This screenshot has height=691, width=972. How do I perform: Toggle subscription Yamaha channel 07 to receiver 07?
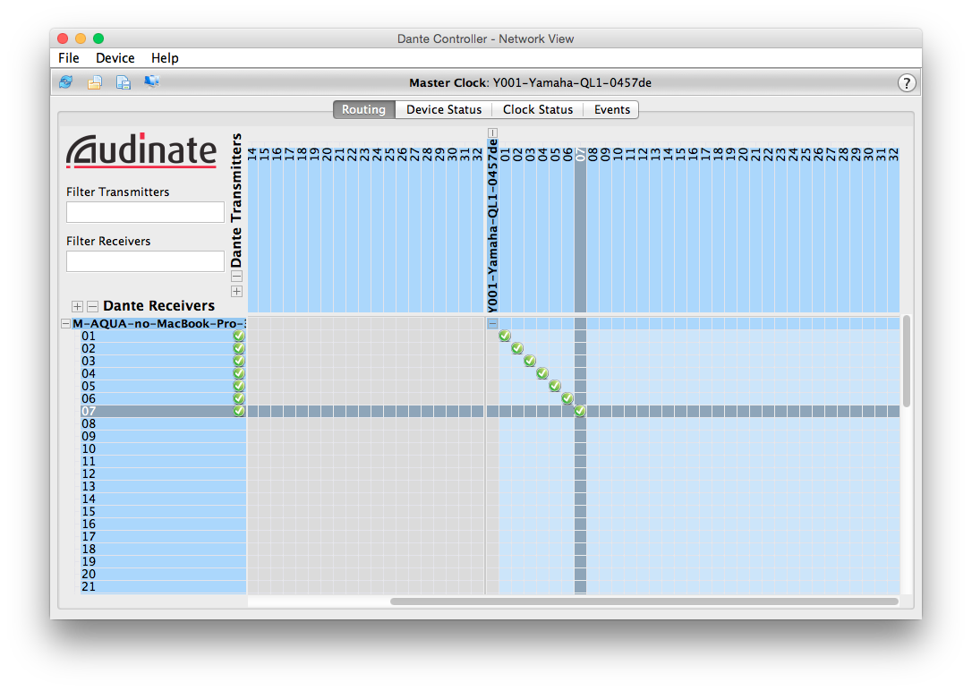(x=580, y=411)
